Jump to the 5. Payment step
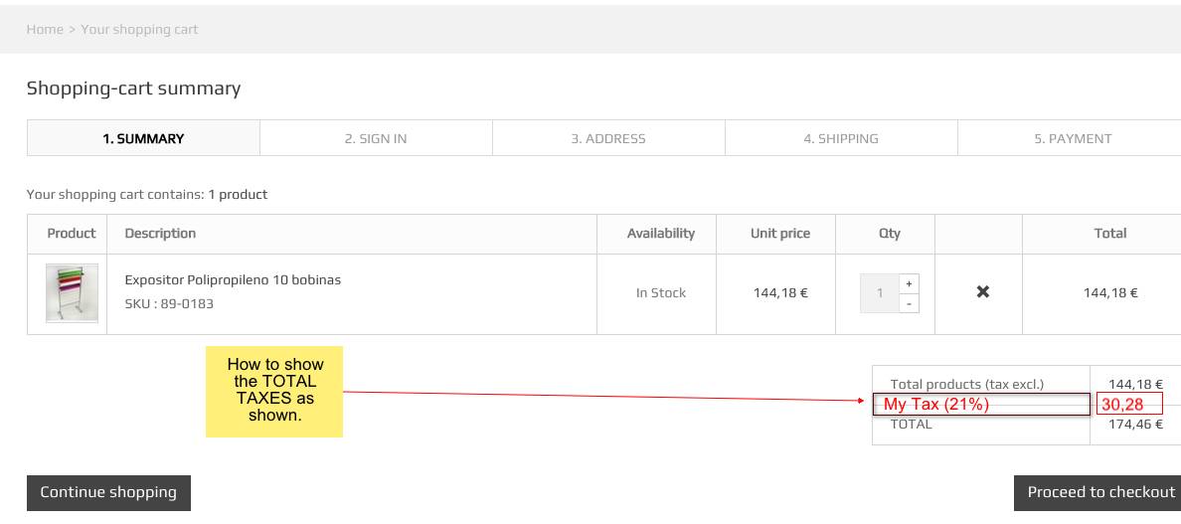Image resolution: width=1181 pixels, height=524 pixels. click(x=1073, y=139)
